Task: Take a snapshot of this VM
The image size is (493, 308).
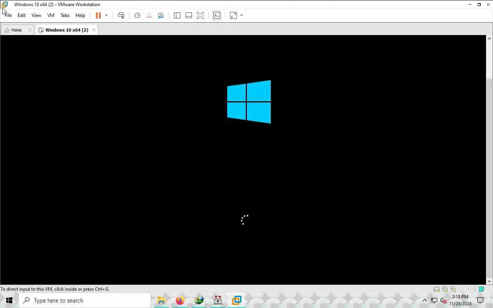Action: coord(137,15)
